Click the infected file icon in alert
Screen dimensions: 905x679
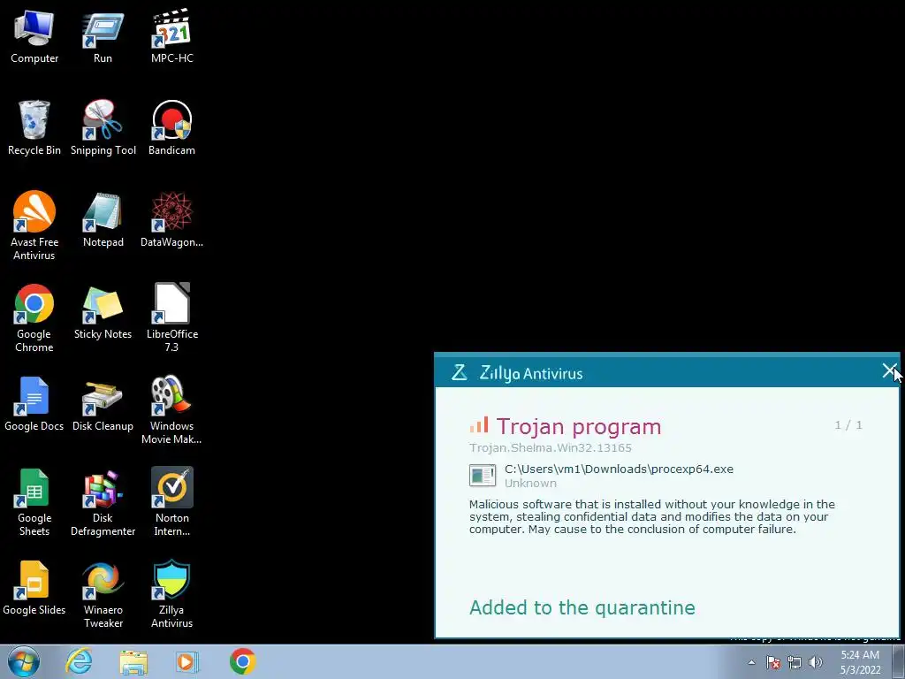483,476
